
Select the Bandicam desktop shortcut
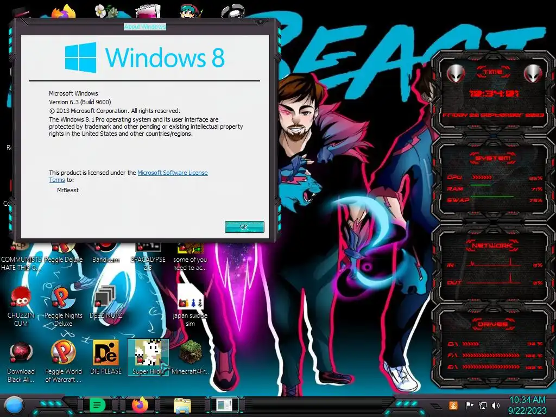tap(105, 254)
